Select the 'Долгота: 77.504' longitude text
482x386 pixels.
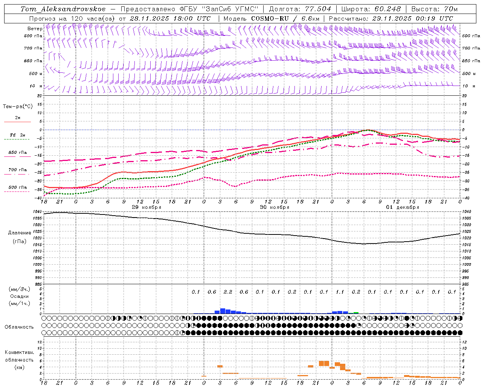300,9
